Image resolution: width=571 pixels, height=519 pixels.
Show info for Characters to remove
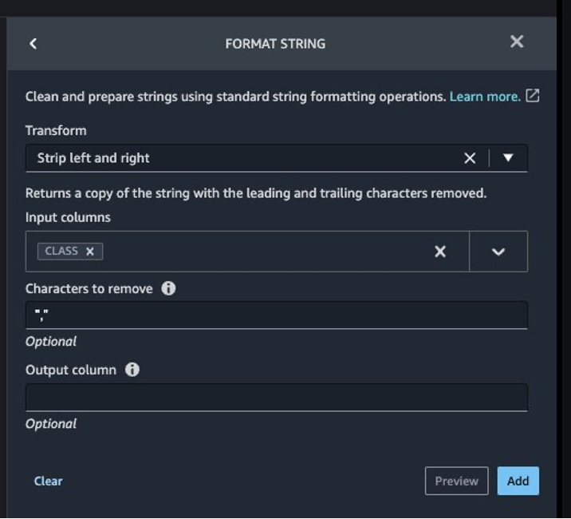point(168,288)
